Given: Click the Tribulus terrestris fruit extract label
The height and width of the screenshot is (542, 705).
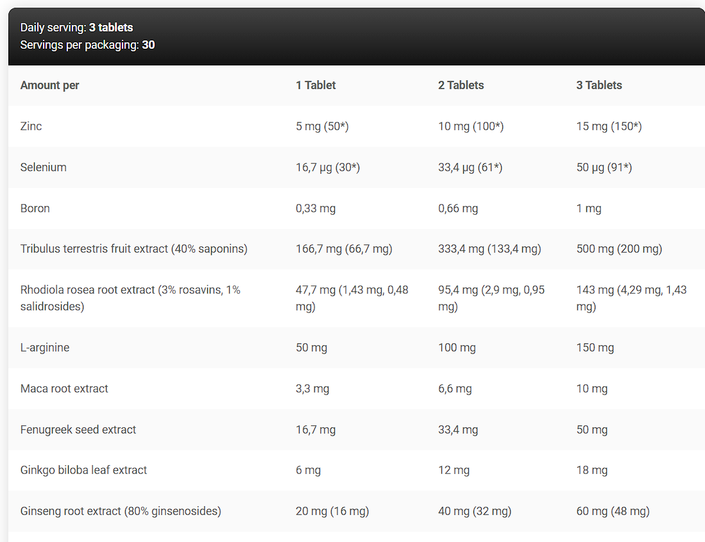Looking at the screenshot, I should pyautogui.click(x=133, y=249).
